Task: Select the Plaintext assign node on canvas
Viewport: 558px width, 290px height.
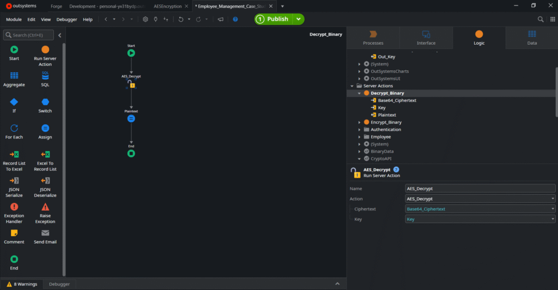Action: point(131,118)
